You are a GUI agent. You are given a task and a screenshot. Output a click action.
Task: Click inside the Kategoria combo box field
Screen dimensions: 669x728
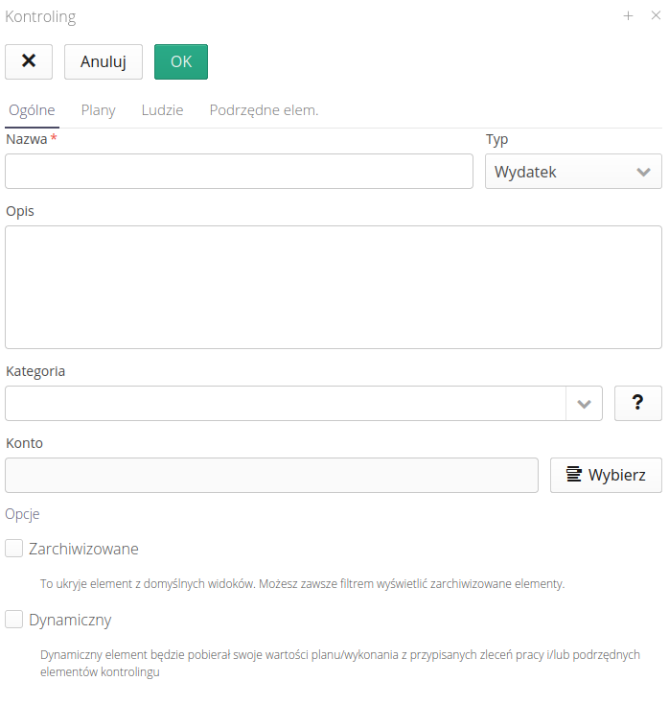(285, 404)
